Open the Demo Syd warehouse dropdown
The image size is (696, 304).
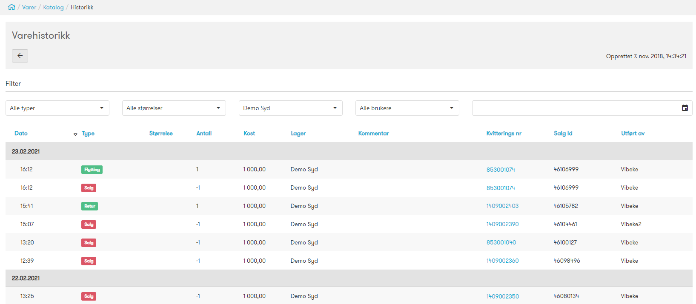tap(291, 108)
